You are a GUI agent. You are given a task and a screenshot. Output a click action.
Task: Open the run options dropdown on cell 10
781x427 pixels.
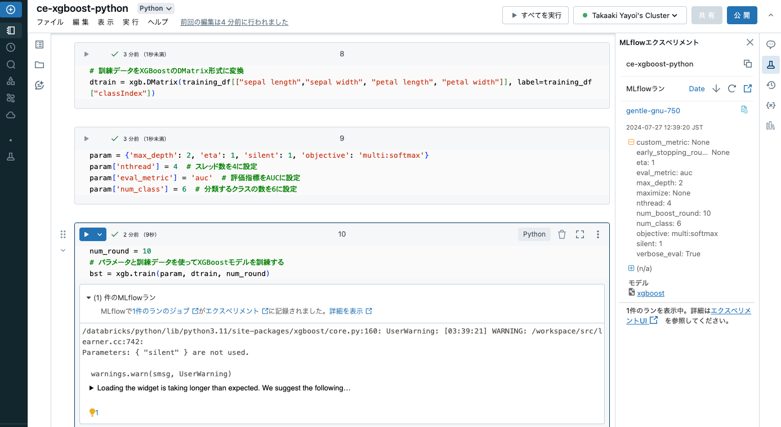(100, 234)
